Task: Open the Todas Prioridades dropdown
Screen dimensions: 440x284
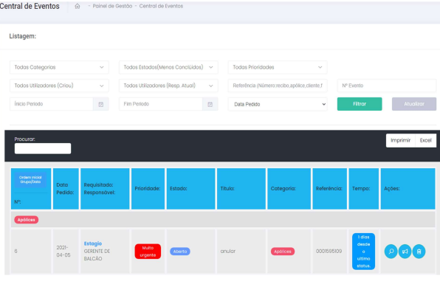Action: [x=278, y=67]
